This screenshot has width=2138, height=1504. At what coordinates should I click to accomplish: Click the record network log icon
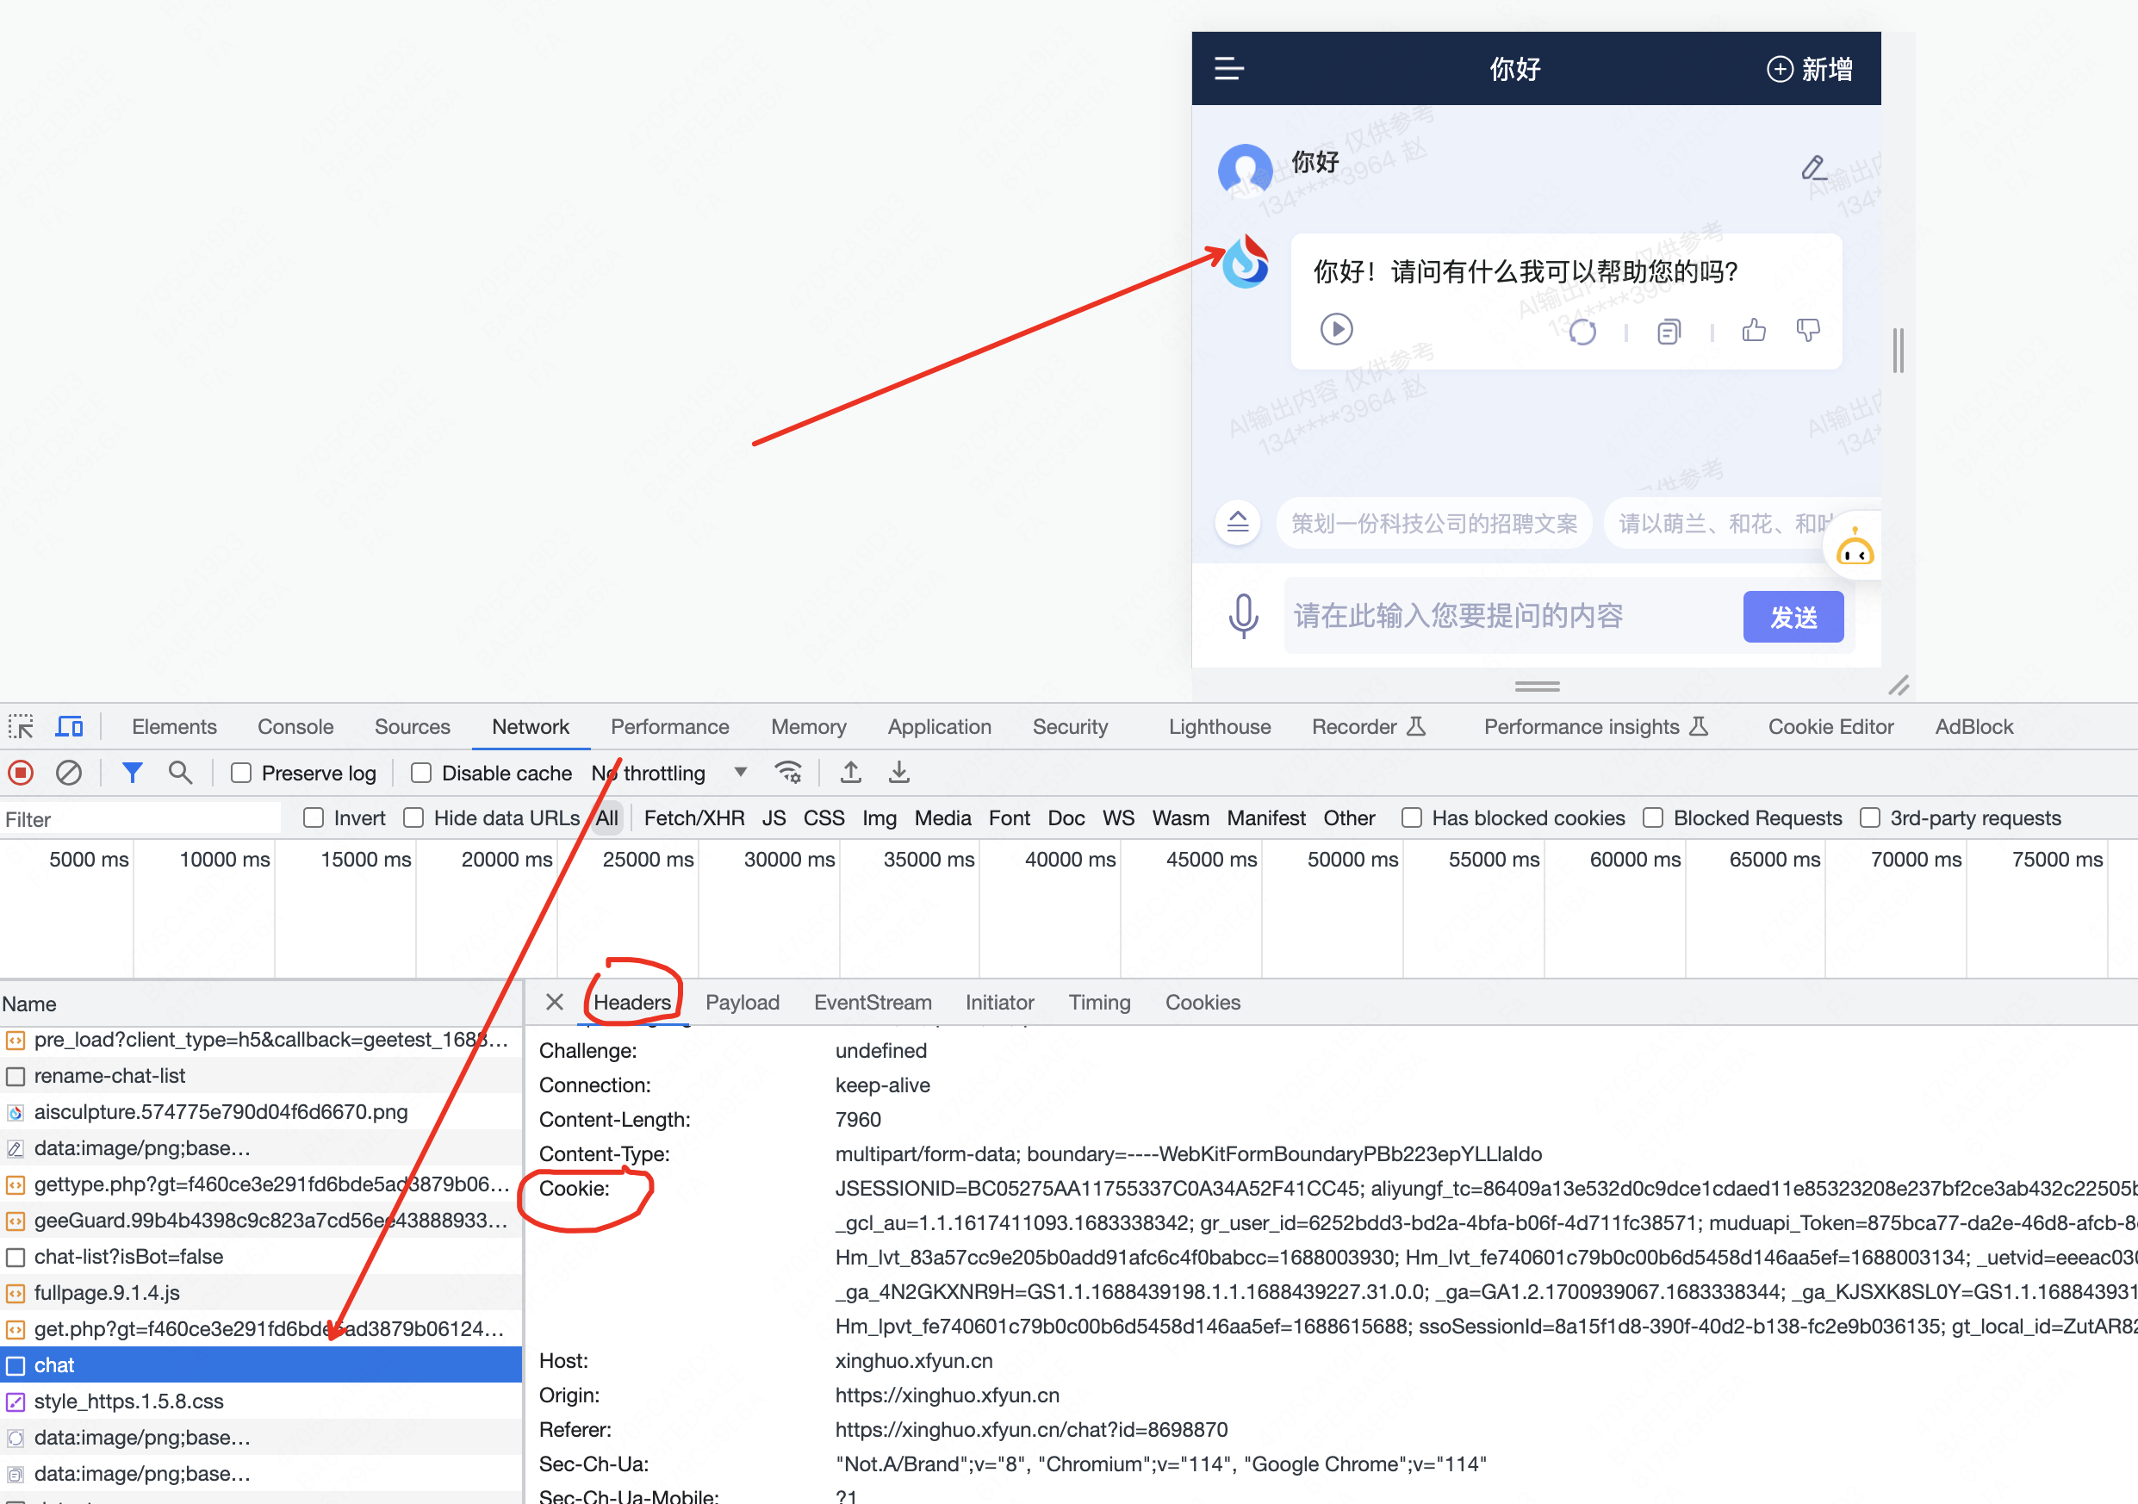click(x=21, y=772)
